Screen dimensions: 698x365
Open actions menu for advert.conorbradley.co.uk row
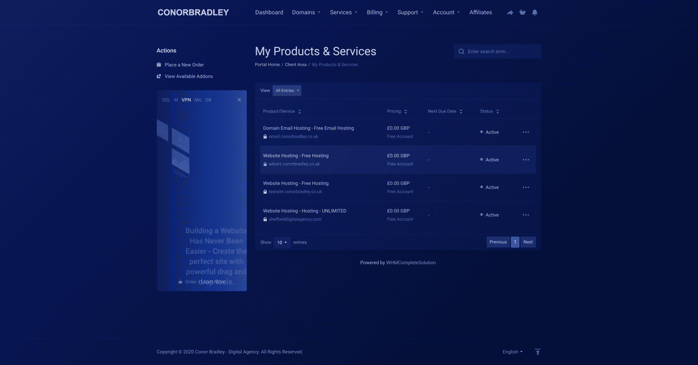pos(526,160)
